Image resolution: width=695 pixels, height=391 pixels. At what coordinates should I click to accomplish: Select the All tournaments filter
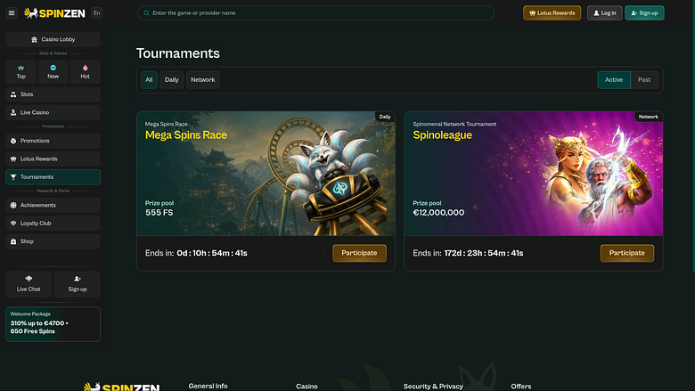[149, 79]
